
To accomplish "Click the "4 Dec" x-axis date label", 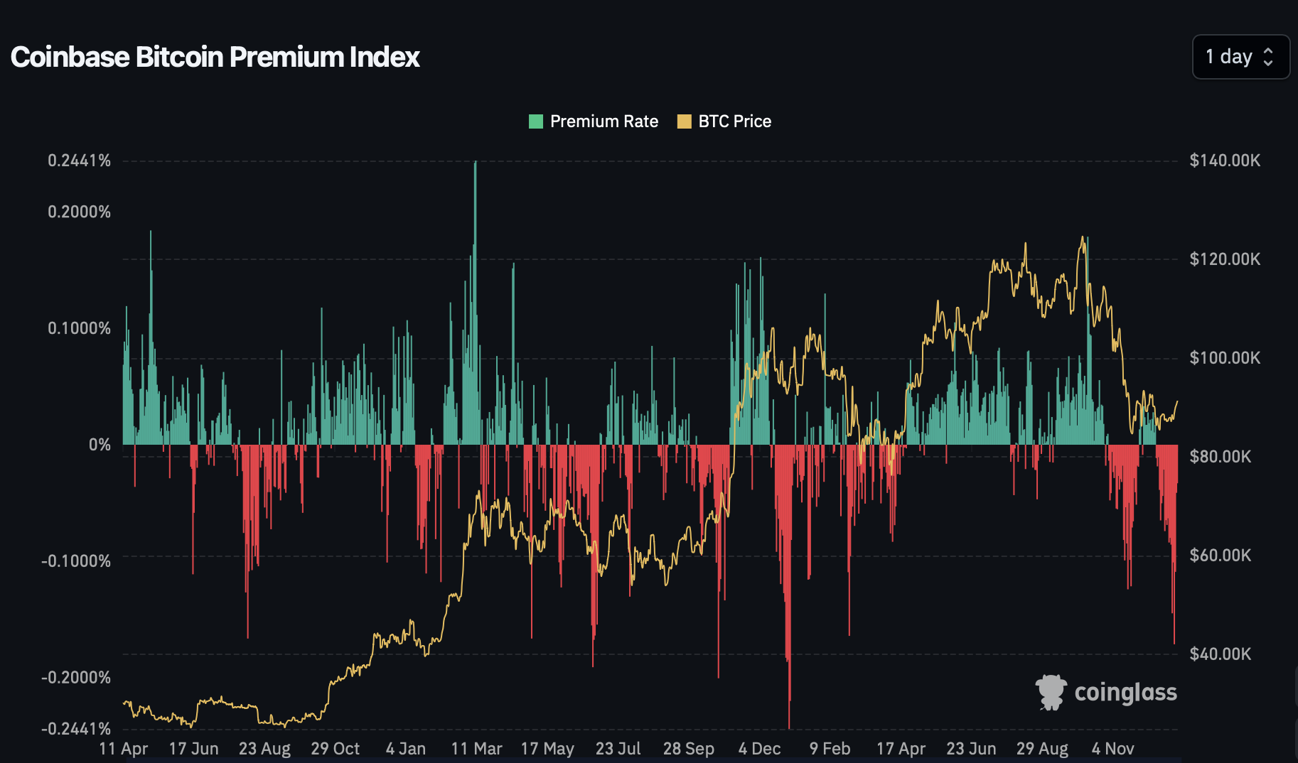I will click(759, 749).
